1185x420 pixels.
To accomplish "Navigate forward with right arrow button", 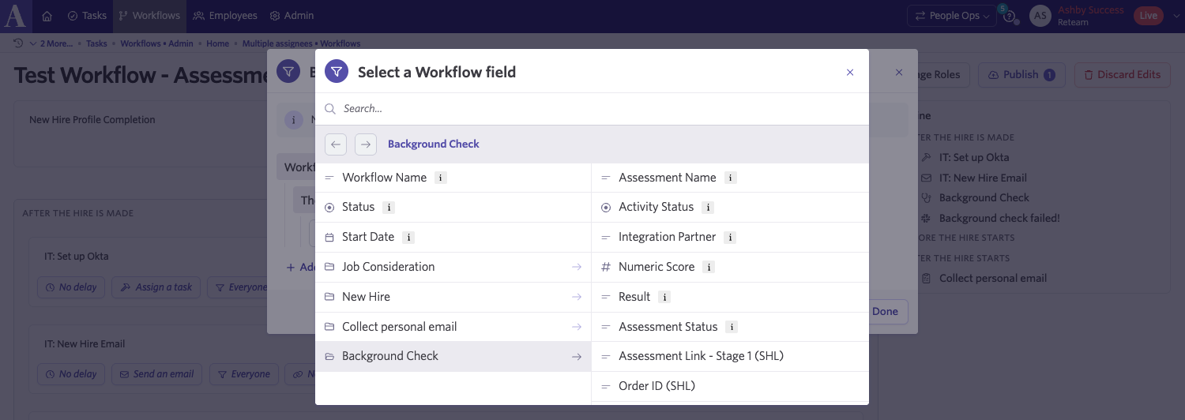I will tap(366, 144).
